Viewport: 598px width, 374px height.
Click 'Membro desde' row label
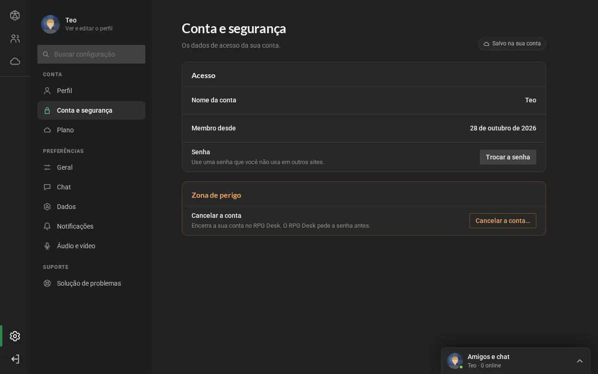(x=214, y=128)
